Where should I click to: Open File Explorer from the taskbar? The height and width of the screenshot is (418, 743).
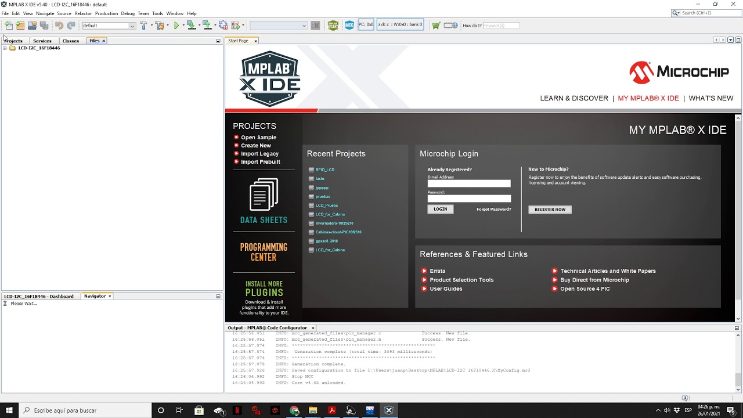[313, 410]
